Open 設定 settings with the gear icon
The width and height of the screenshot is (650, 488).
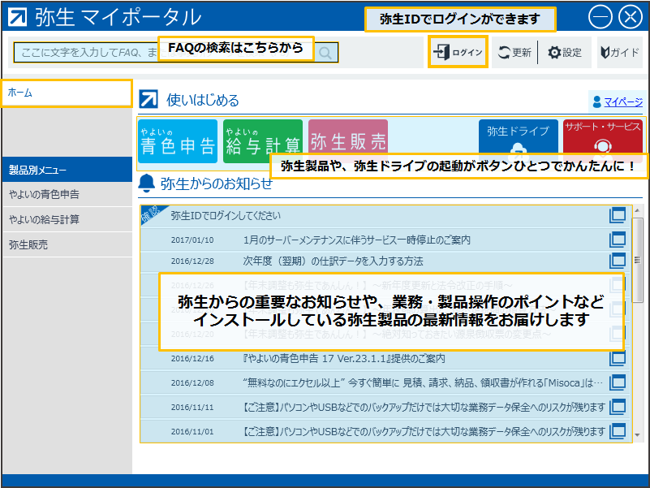tap(565, 52)
